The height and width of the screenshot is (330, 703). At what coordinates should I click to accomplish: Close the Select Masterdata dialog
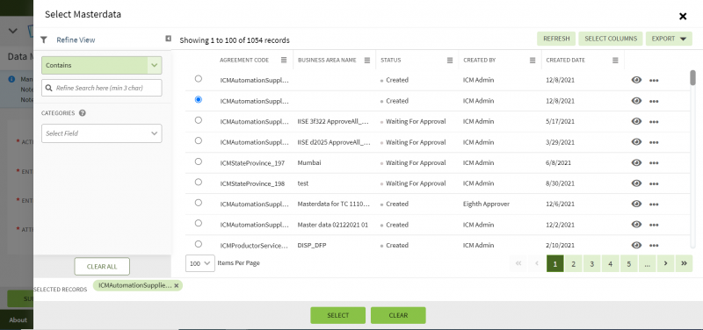click(x=683, y=17)
